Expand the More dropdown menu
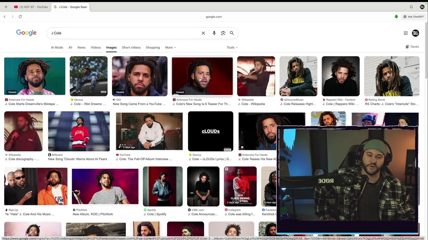The height and width of the screenshot is (240, 428). pyautogui.click(x=170, y=47)
